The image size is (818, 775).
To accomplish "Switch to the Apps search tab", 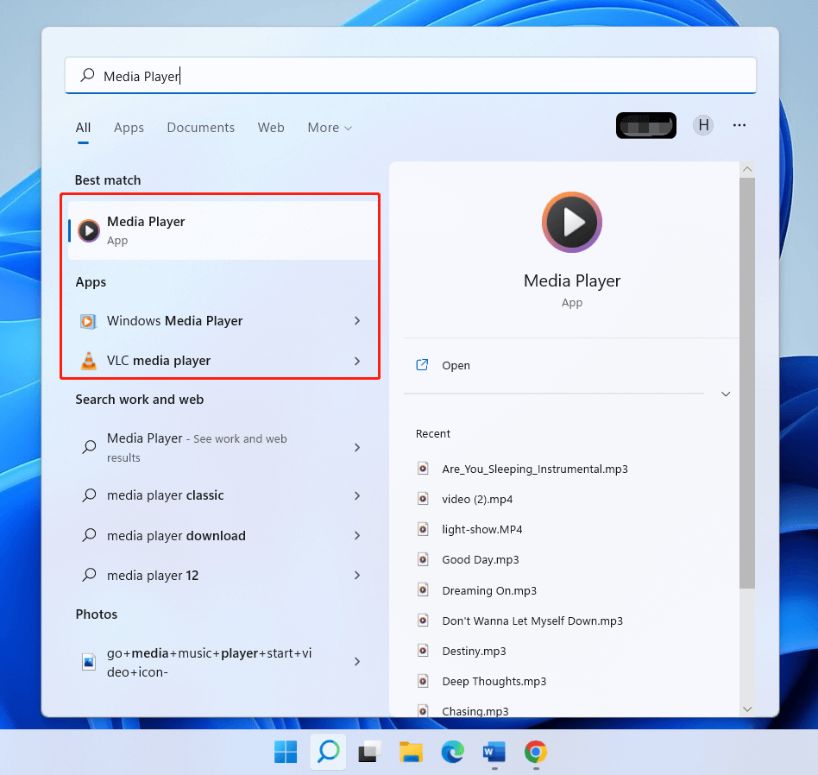I will click(129, 127).
